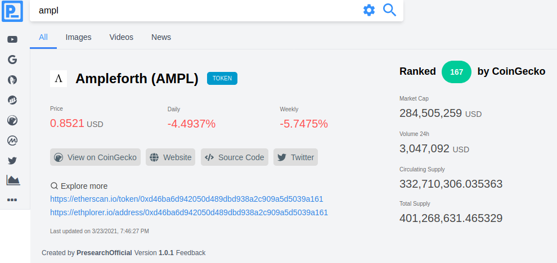Click the magnifying glass search icon
This screenshot has width=557, height=263.
pos(389,10)
